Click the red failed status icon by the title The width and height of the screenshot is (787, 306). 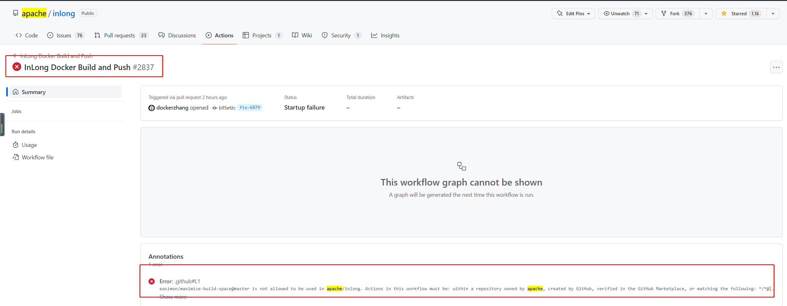click(x=17, y=67)
